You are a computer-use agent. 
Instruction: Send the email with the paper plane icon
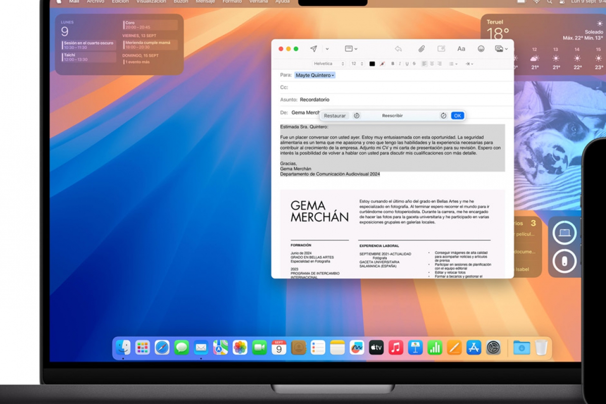(313, 48)
